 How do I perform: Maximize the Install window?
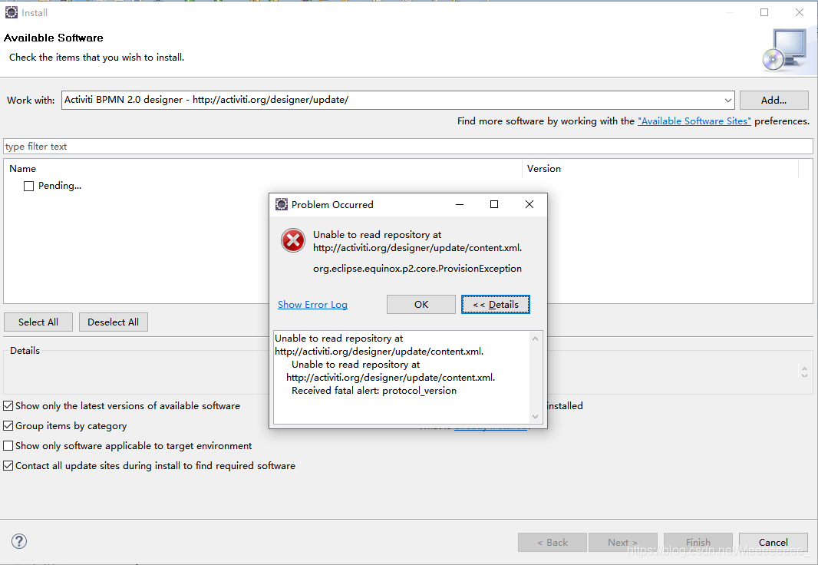[764, 12]
